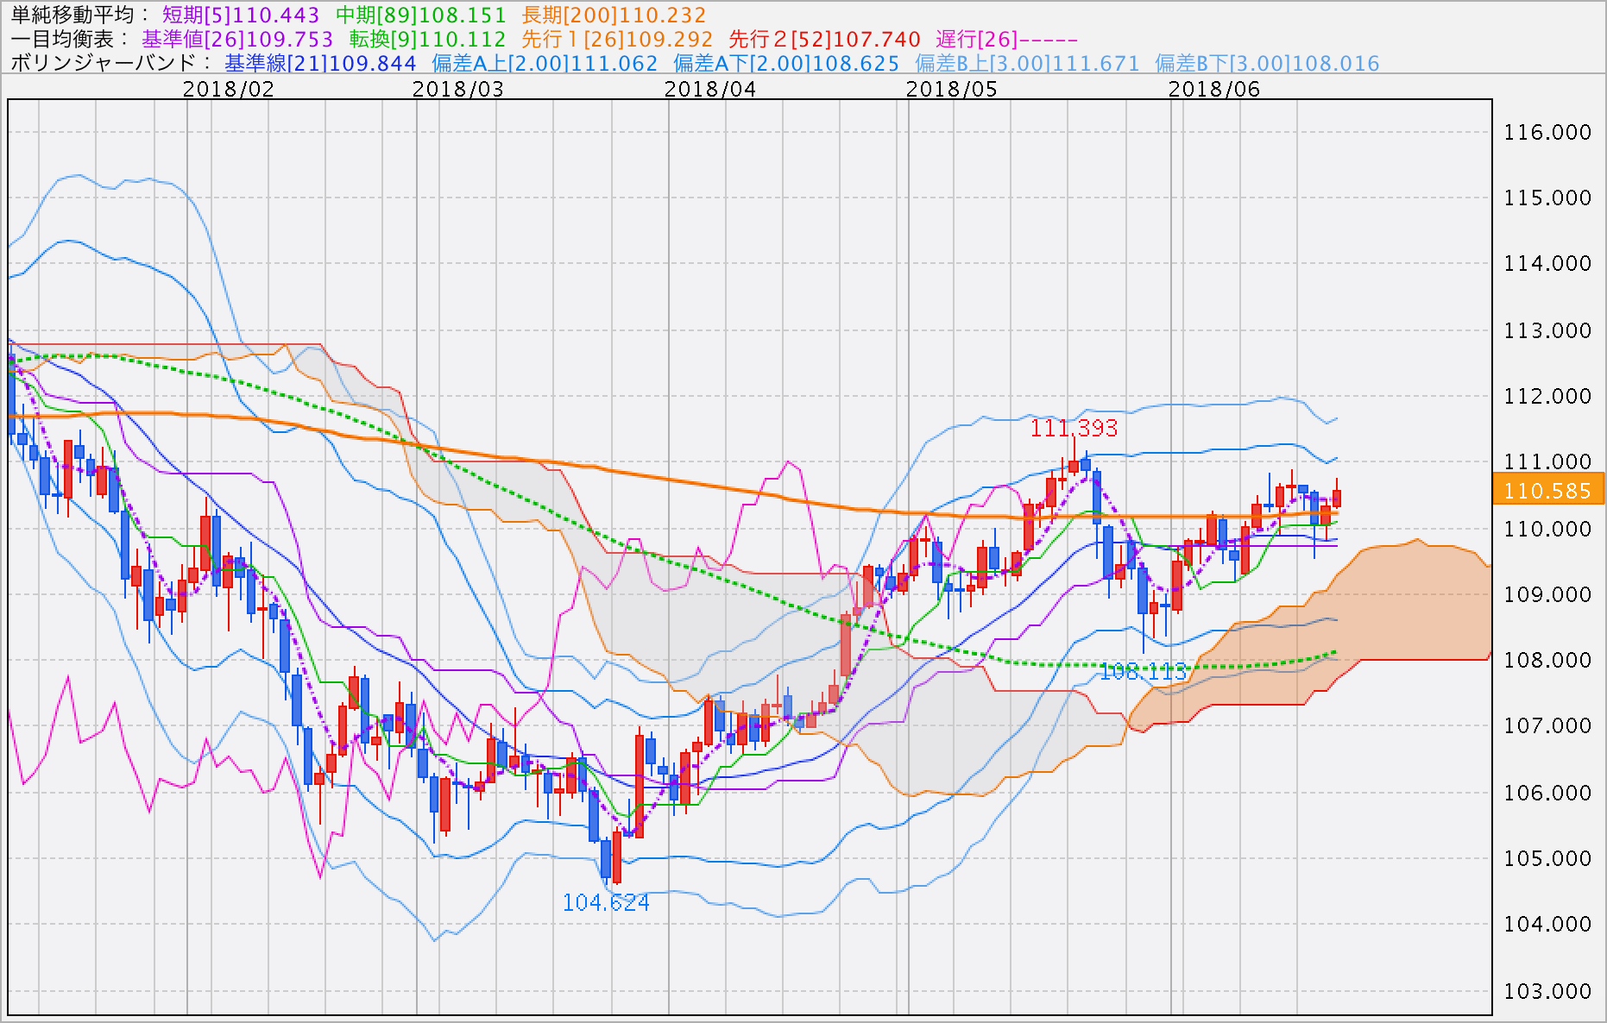Screen dimensions: 1607x1023
Task: Select the 2018/02 date marker
Action: point(228,89)
